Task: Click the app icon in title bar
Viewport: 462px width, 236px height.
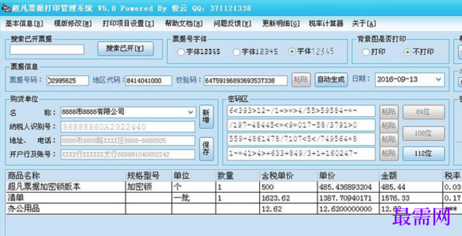Action: click(x=6, y=8)
